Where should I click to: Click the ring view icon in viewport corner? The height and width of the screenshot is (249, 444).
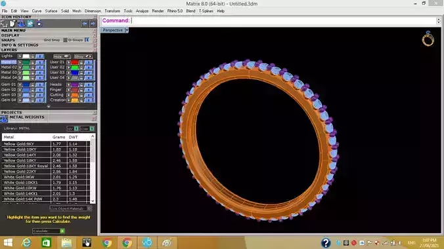(x=428, y=39)
